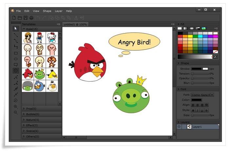This screenshot has height=151, width=231.
Task: Align text left in Font panel
Action: tap(193, 105)
